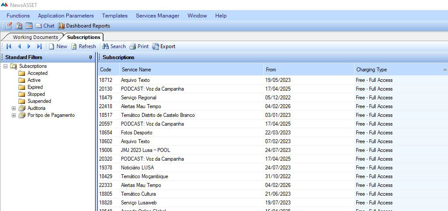
Task: Click the Serviço Lusaweb service name
Action: 139,203
